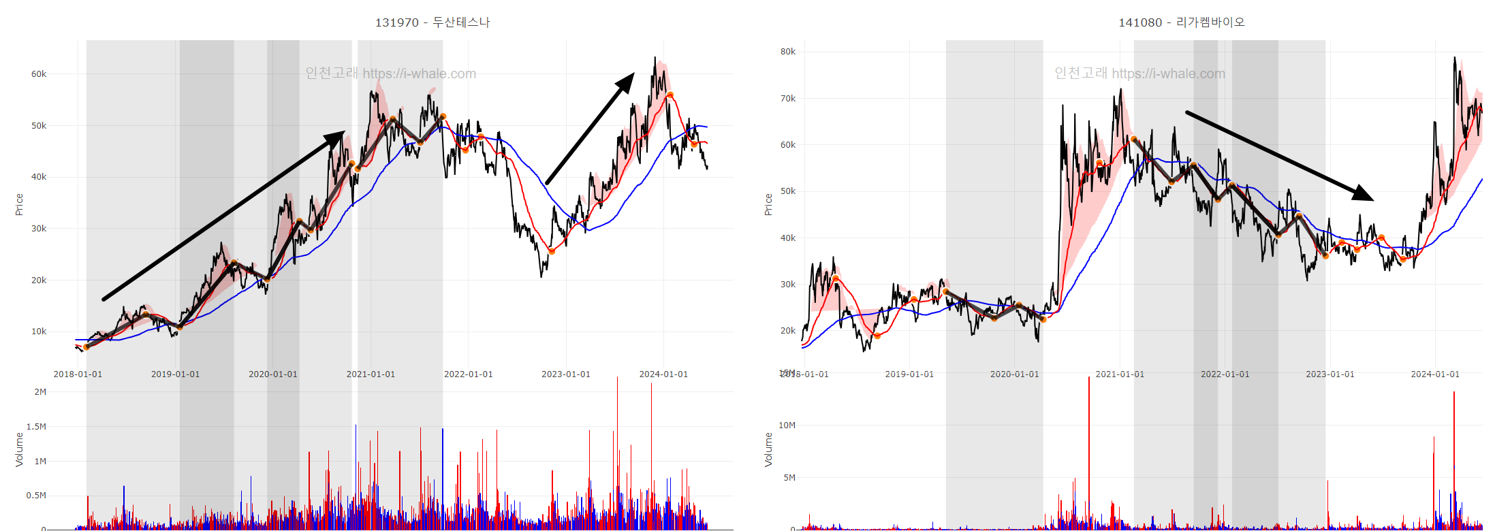Click the 2018-01-01 date label on 두산테스나 chart

(x=78, y=374)
